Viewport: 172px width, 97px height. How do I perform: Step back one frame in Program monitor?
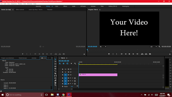pos(126,54)
